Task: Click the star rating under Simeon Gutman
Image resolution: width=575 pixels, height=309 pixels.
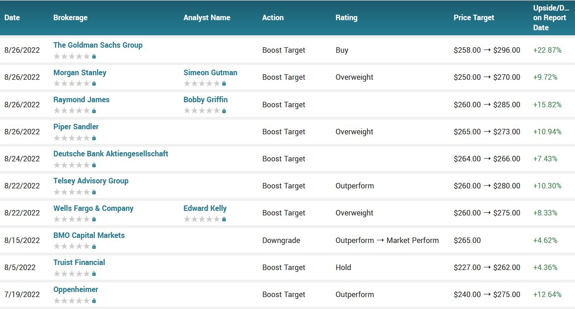Action: [x=202, y=83]
